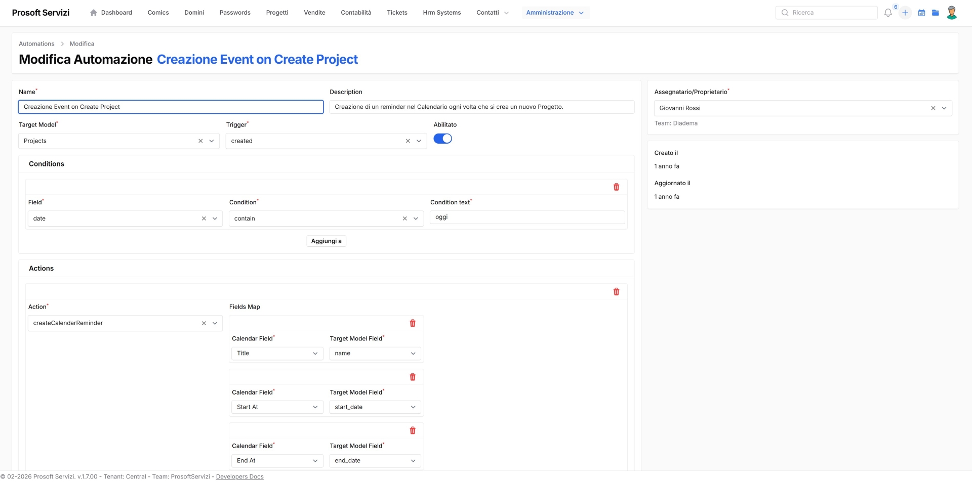The image size is (972, 482).
Task: Click the Aggiungi a button
Action: point(326,241)
